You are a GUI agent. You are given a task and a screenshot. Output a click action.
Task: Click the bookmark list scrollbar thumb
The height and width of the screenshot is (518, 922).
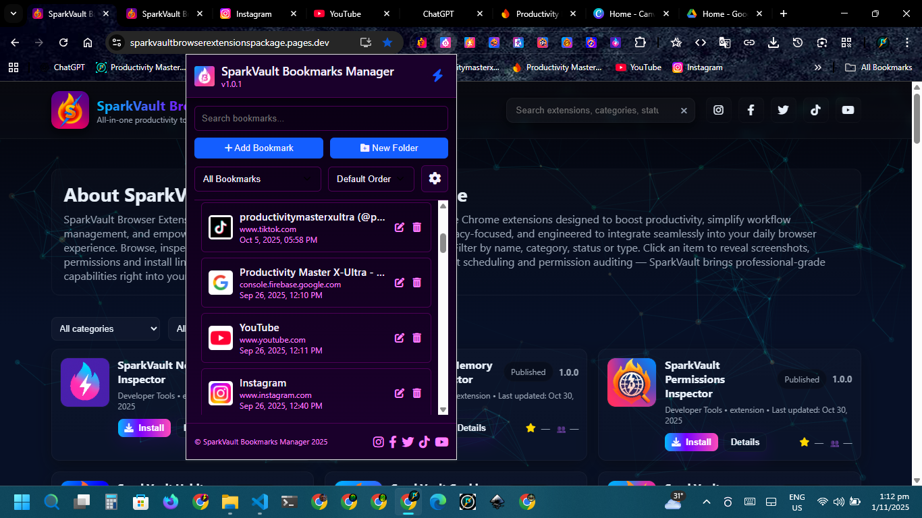443,243
